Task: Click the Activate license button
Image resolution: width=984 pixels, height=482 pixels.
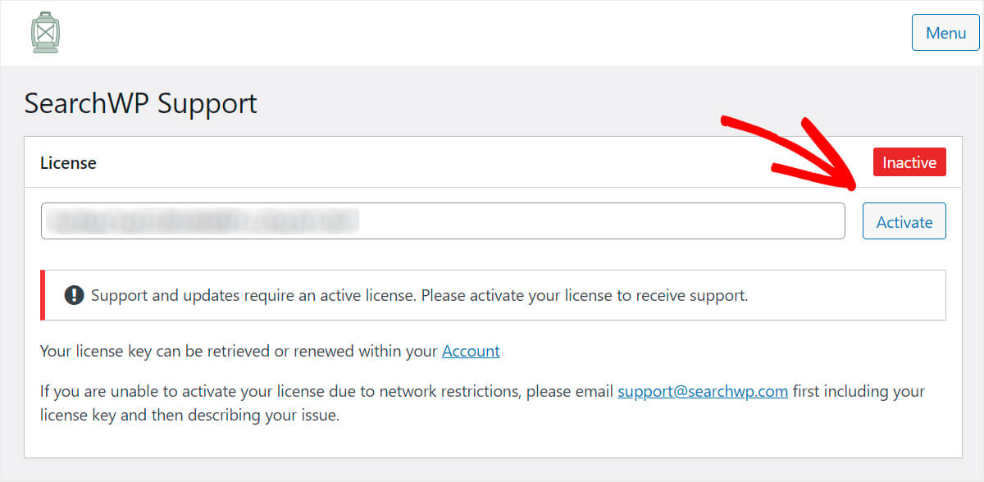Action: [904, 221]
